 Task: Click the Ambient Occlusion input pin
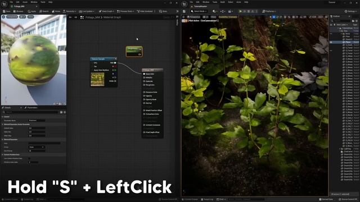(x=144, y=125)
